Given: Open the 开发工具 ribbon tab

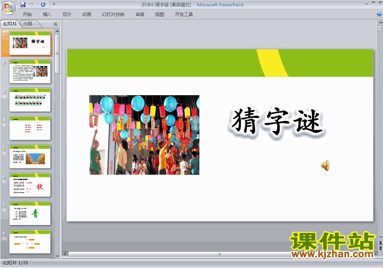Looking at the screenshot, I should coord(184,15).
